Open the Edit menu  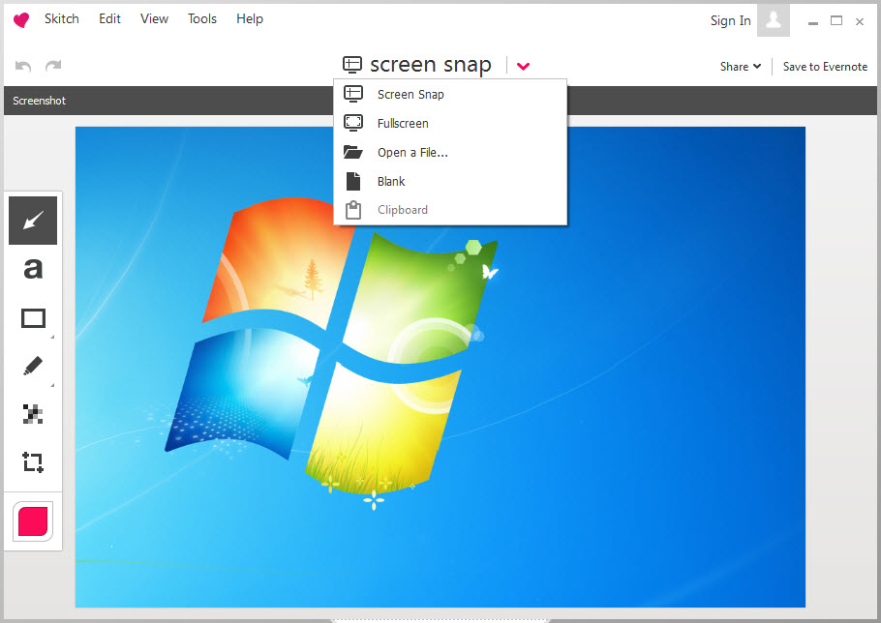(x=109, y=19)
